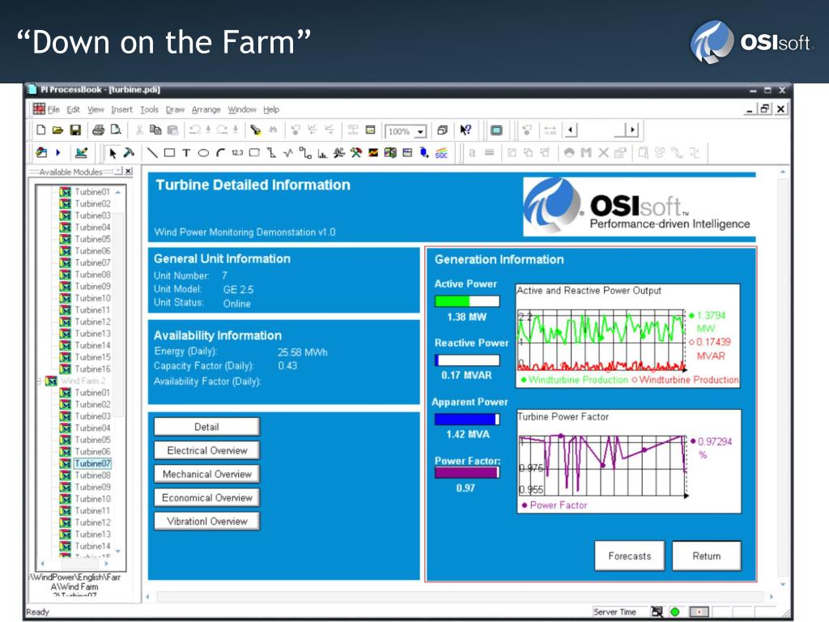The width and height of the screenshot is (829, 622).
Task: Click the Wind Farm 2 tree label
Action: click(x=83, y=381)
